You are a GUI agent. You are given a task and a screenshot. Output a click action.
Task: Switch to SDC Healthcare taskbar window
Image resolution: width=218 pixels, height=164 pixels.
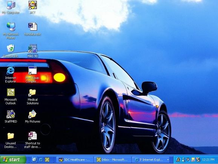pyautogui.click(x=75, y=160)
